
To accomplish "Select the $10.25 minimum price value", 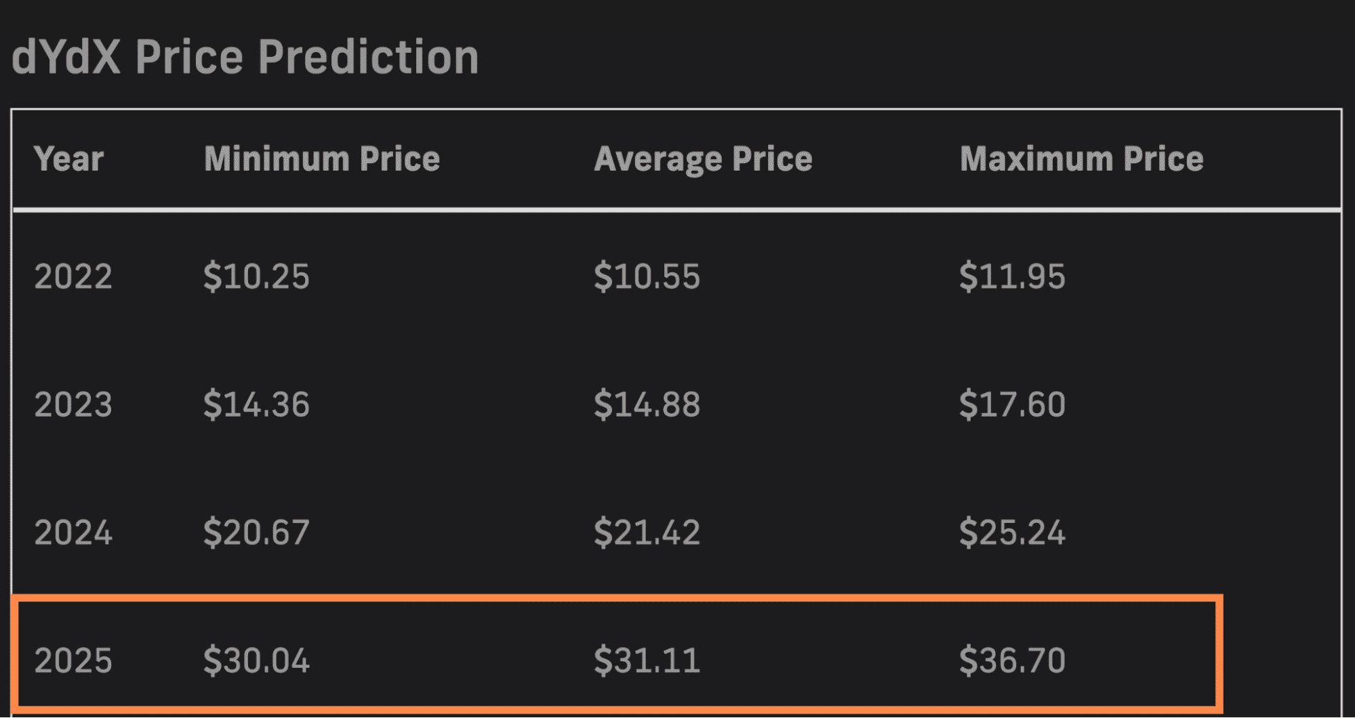I will point(256,276).
